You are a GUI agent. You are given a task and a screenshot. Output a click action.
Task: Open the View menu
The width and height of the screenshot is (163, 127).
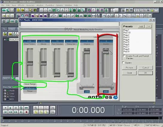(14, 5)
